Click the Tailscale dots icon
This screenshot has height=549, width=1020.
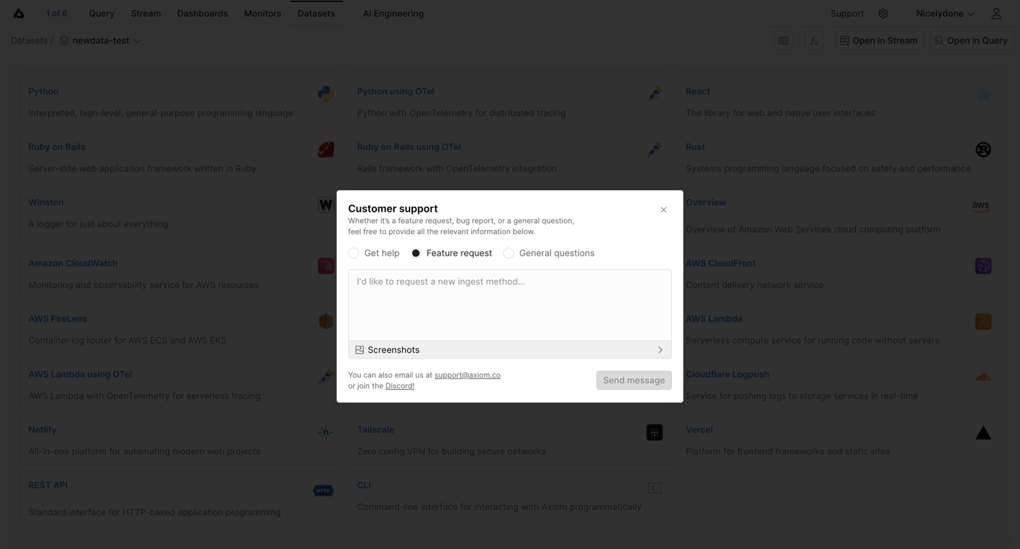(x=654, y=432)
